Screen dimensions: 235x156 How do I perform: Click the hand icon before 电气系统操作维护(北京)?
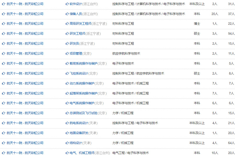(67, 103)
